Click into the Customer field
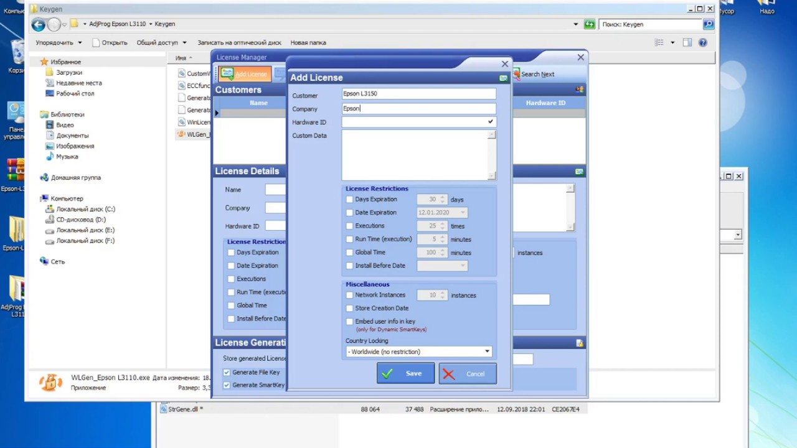Viewport: 797px width, 448px height. tap(419, 94)
